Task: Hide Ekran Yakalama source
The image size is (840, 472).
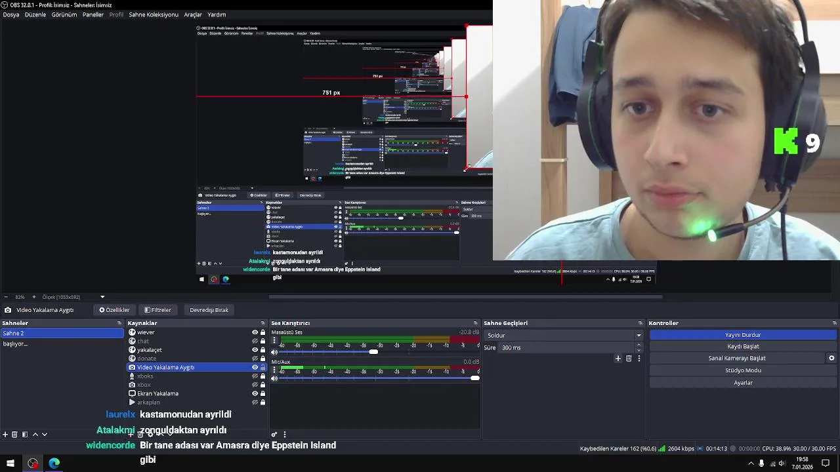Action: pyautogui.click(x=255, y=393)
